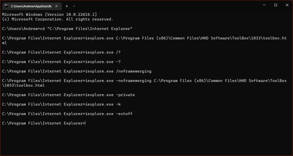Click the empty title bar area beside the tabs
The width and height of the screenshot is (293, 156).
coord(166,6)
